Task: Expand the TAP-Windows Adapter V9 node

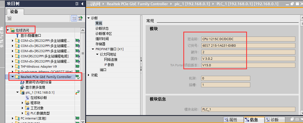Action: coord(13,67)
